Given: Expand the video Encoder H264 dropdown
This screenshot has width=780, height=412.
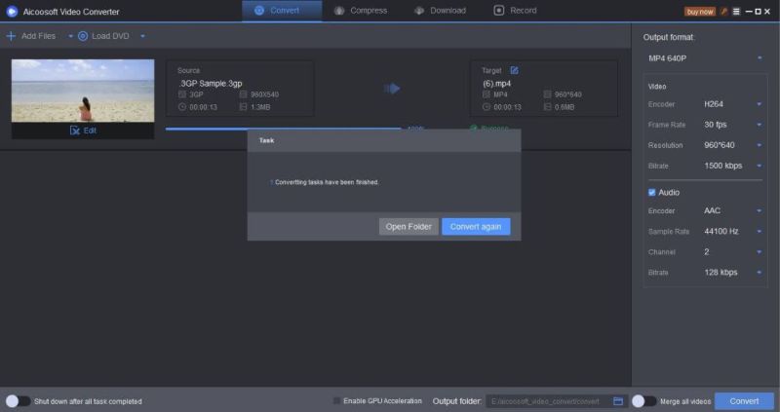Looking at the screenshot, I should pyautogui.click(x=759, y=103).
